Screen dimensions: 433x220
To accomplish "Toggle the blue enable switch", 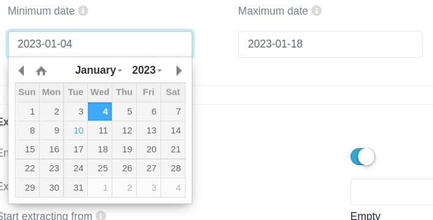I will pos(363,157).
